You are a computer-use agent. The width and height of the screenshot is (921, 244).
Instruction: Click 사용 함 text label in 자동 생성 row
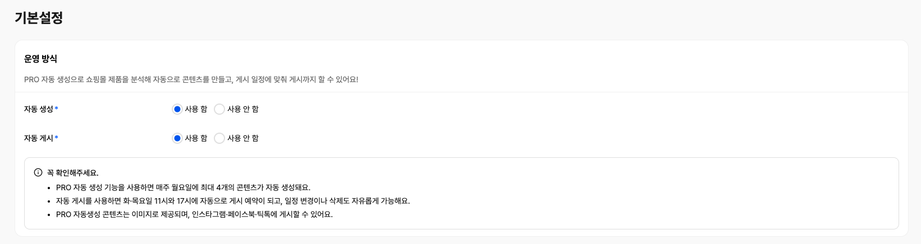coord(196,109)
